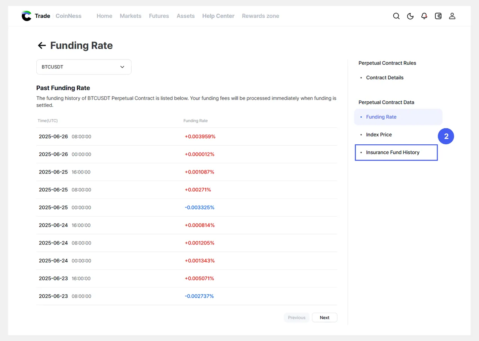The width and height of the screenshot is (479, 341).
Task: Open the Futures menu item
Action: tap(159, 16)
